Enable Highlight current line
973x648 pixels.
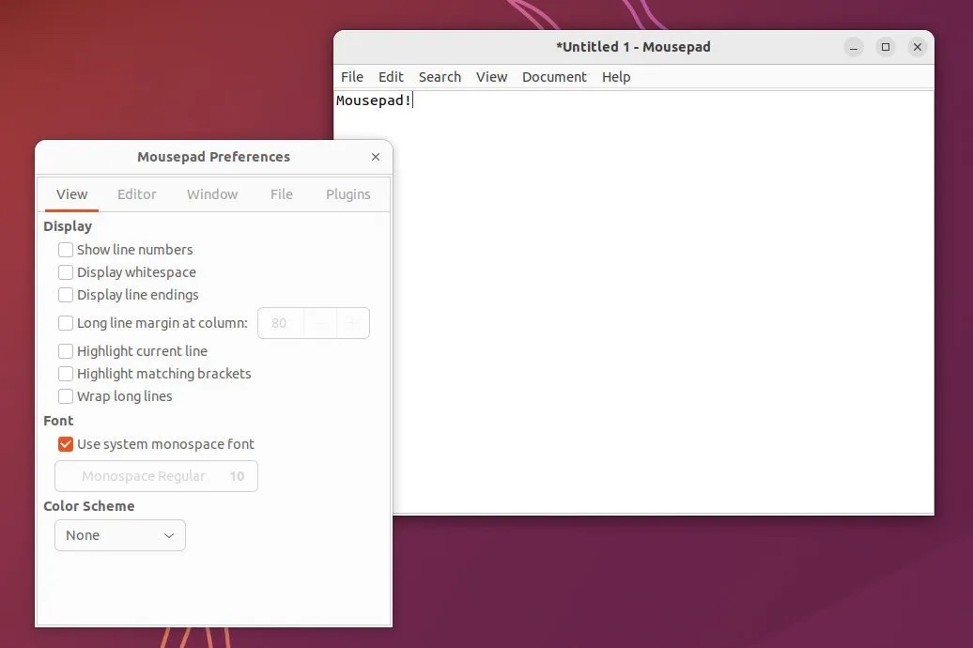coord(66,350)
